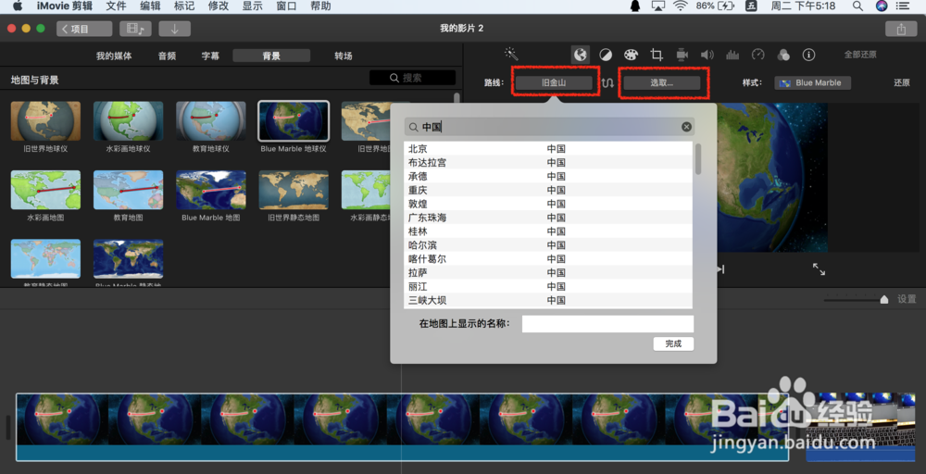Viewport: 926px width, 474px height.
Task: Select 北京 in the location list
Action: pyautogui.click(x=548, y=149)
